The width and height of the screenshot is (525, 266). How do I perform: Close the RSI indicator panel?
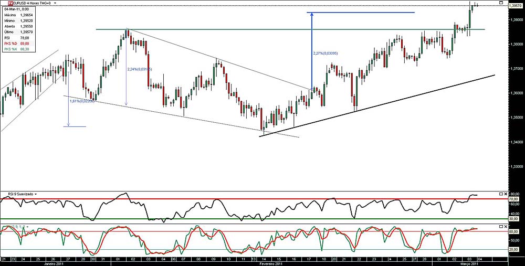(x=506, y=194)
